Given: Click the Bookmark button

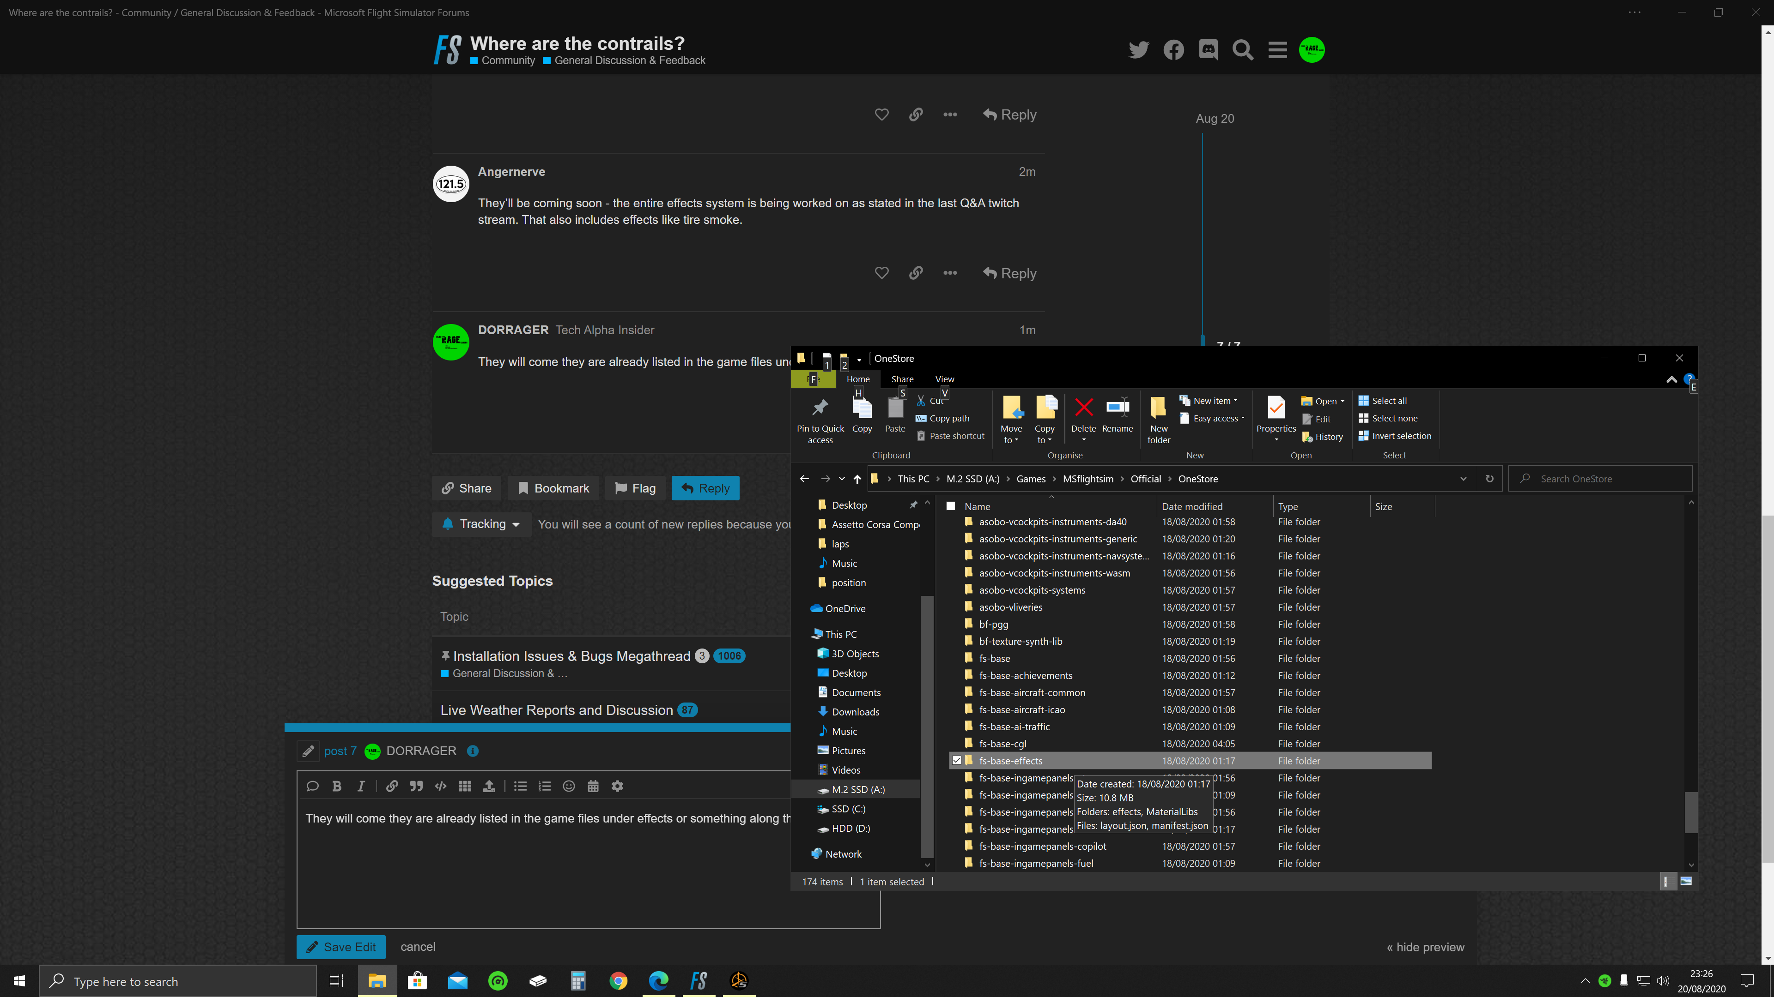Looking at the screenshot, I should [x=553, y=488].
